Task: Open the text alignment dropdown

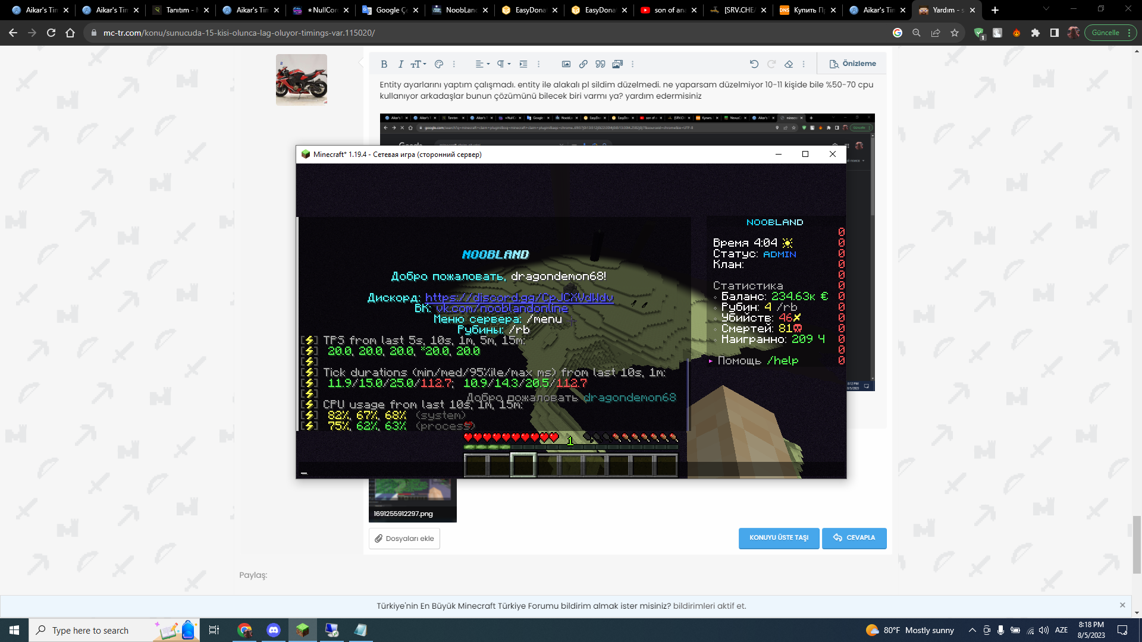Action: (482, 64)
